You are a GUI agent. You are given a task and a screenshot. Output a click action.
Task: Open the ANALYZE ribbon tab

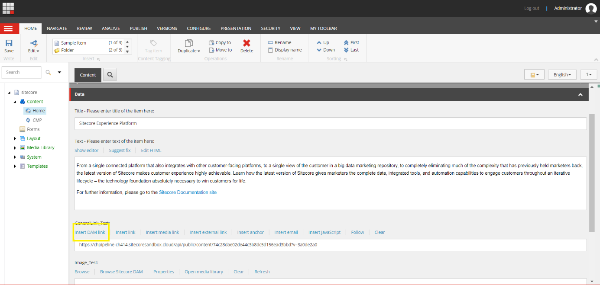click(x=111, y=29)
